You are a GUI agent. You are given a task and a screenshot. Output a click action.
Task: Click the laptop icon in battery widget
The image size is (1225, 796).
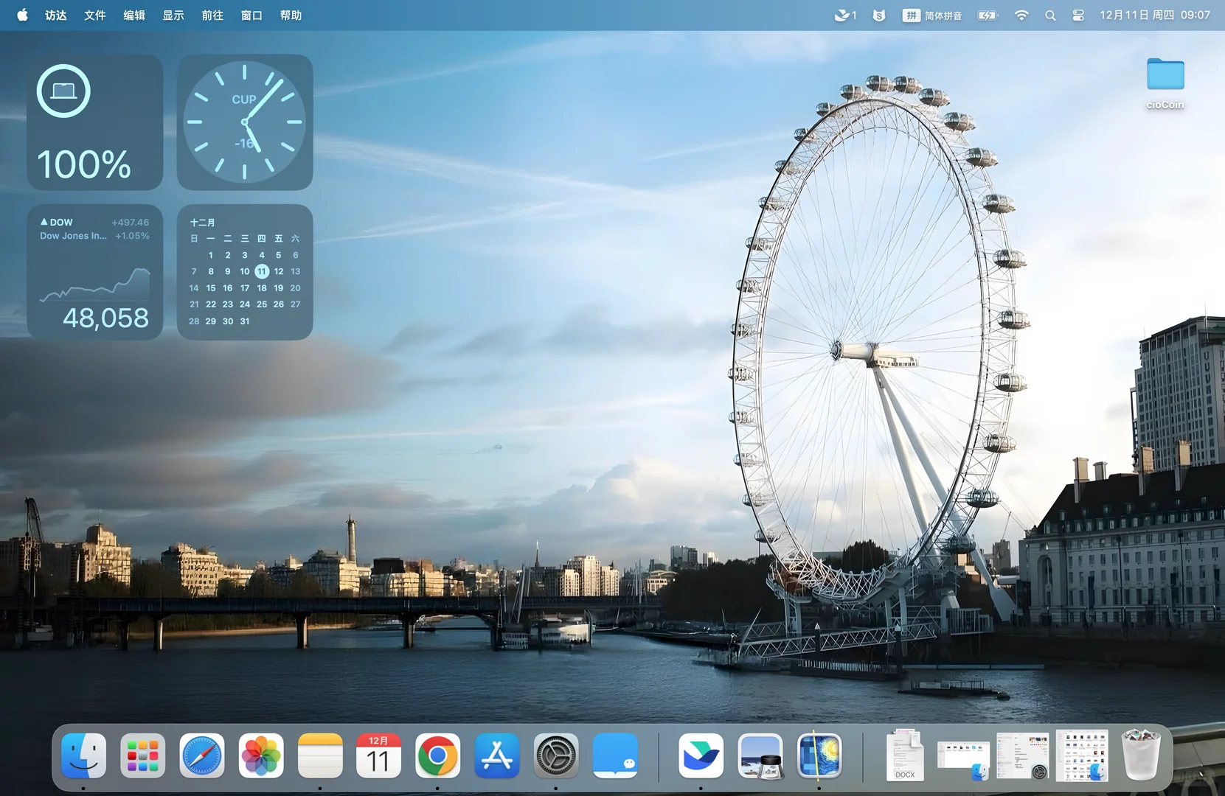tap(63, 91)
